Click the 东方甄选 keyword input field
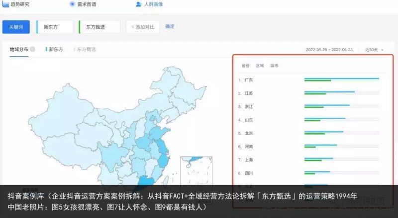The image size is (398, 218). (99, 27)
